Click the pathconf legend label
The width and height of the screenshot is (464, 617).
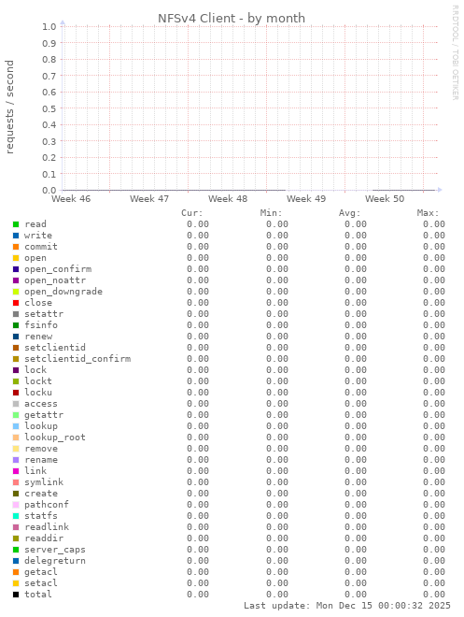[47, 505]
